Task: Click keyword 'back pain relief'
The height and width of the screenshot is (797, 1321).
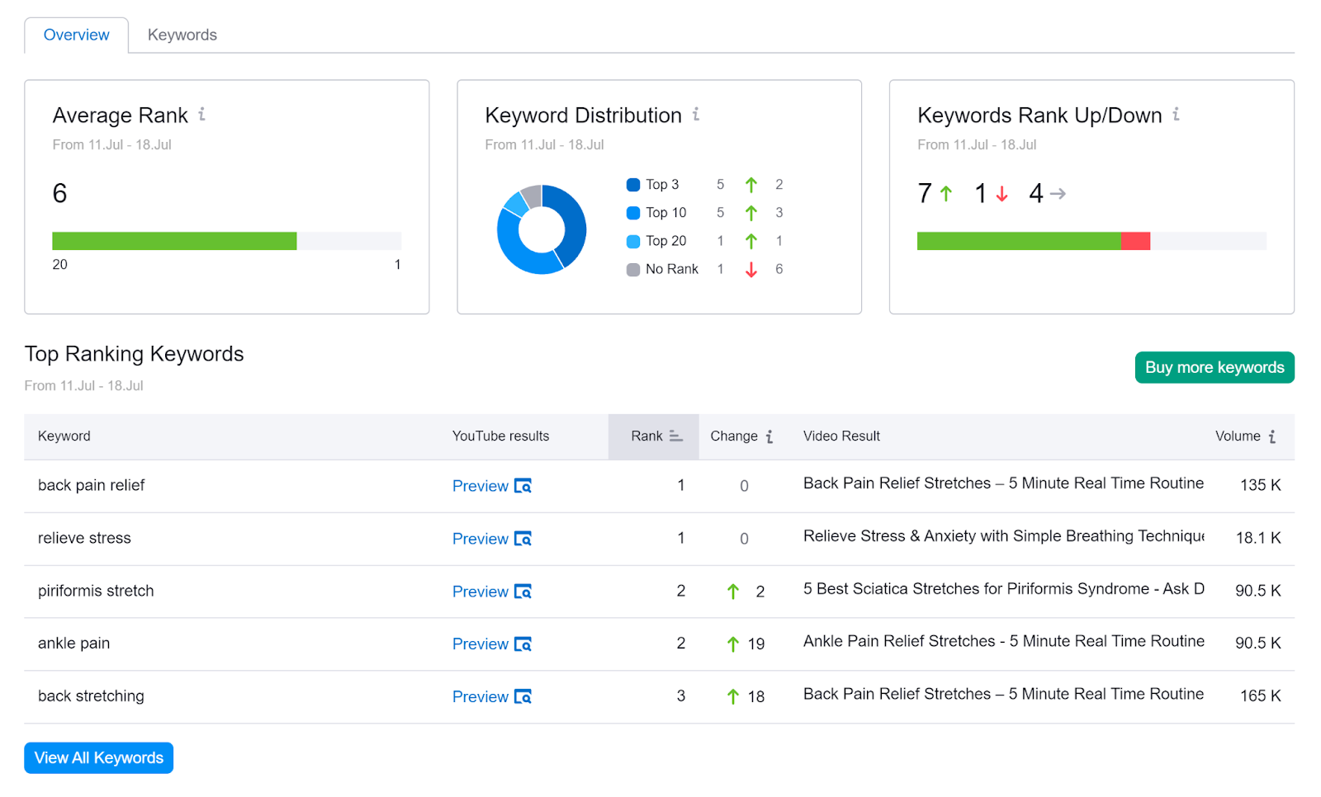Action: tap(92, 485)
